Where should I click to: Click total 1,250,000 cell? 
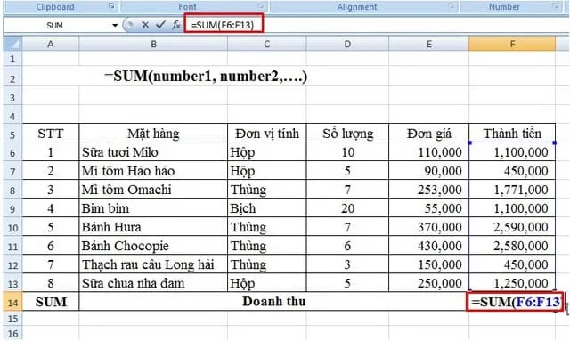coord(512,283)
